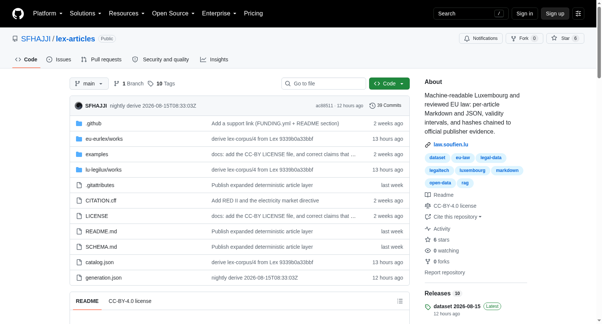Click the .gitattributes file icon
The height and width of the screenshot is (324, 602).
[79, 185]
